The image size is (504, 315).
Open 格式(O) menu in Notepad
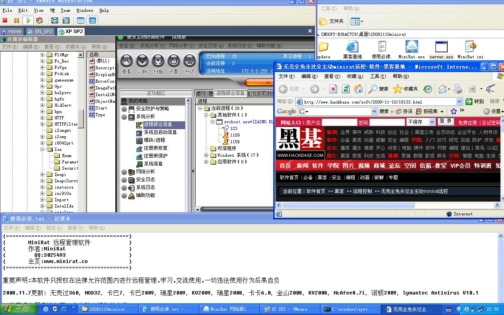[54, 228]
